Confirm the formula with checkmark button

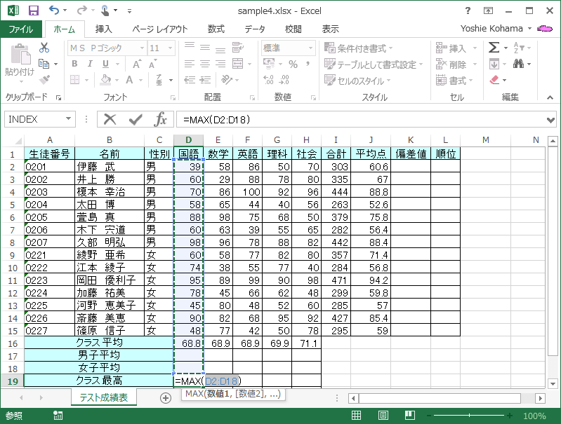point(136,119)
